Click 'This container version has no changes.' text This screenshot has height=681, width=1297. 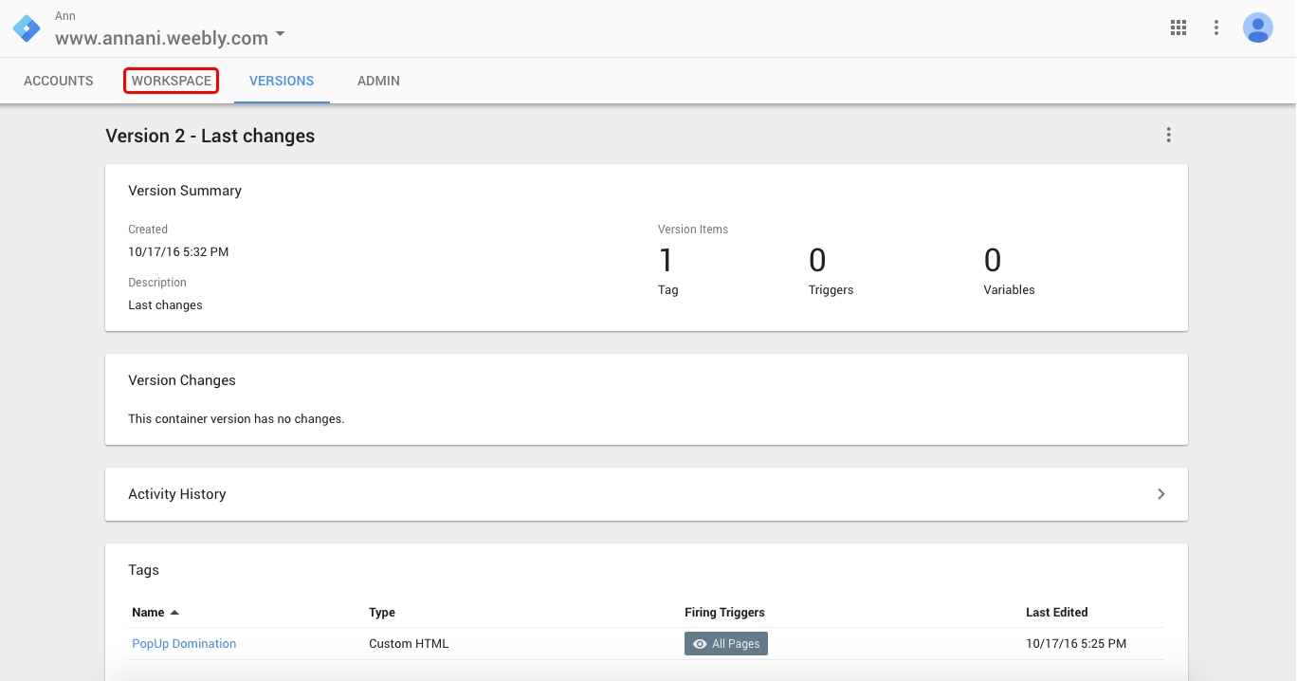click(236, 418)
